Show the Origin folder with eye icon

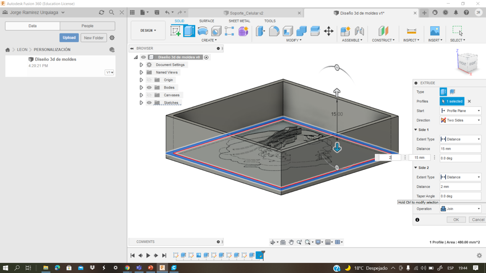[x=149, y=80]
